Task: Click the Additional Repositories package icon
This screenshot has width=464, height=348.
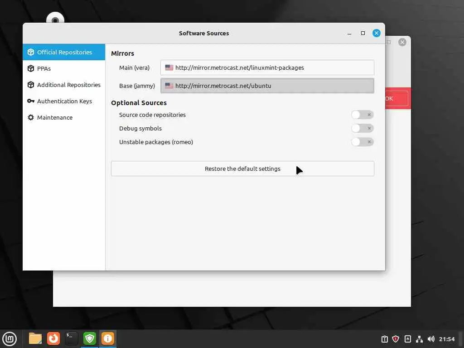Action: pyautogui.click(x=31, y=85)
